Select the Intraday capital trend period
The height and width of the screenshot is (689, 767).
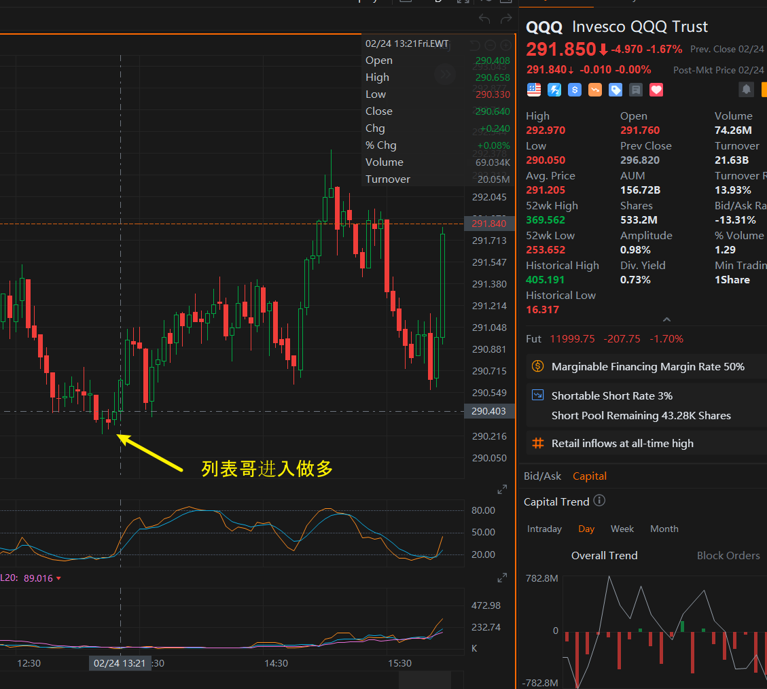click(x=544, y=529)
